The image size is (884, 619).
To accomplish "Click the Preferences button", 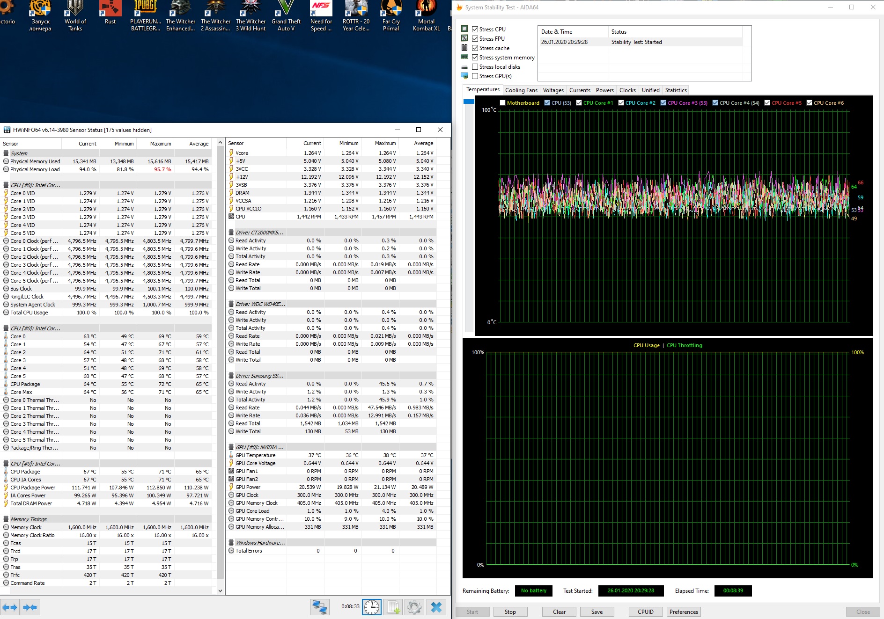I will pos(683,612).
